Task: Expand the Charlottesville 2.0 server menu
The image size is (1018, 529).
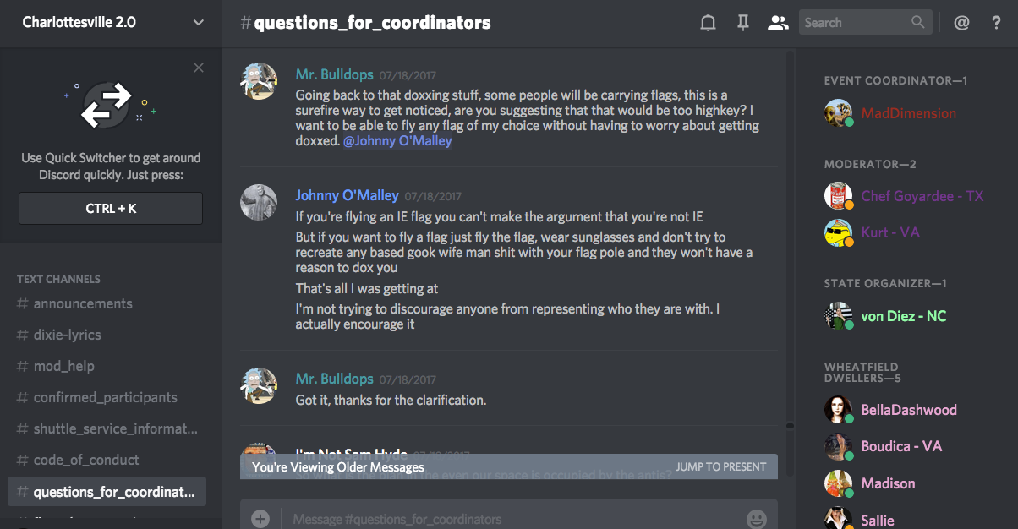Action: tap(198, 23)
